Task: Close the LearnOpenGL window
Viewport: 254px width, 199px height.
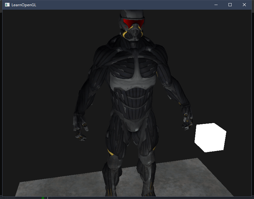Action: (x=244, y=5)
